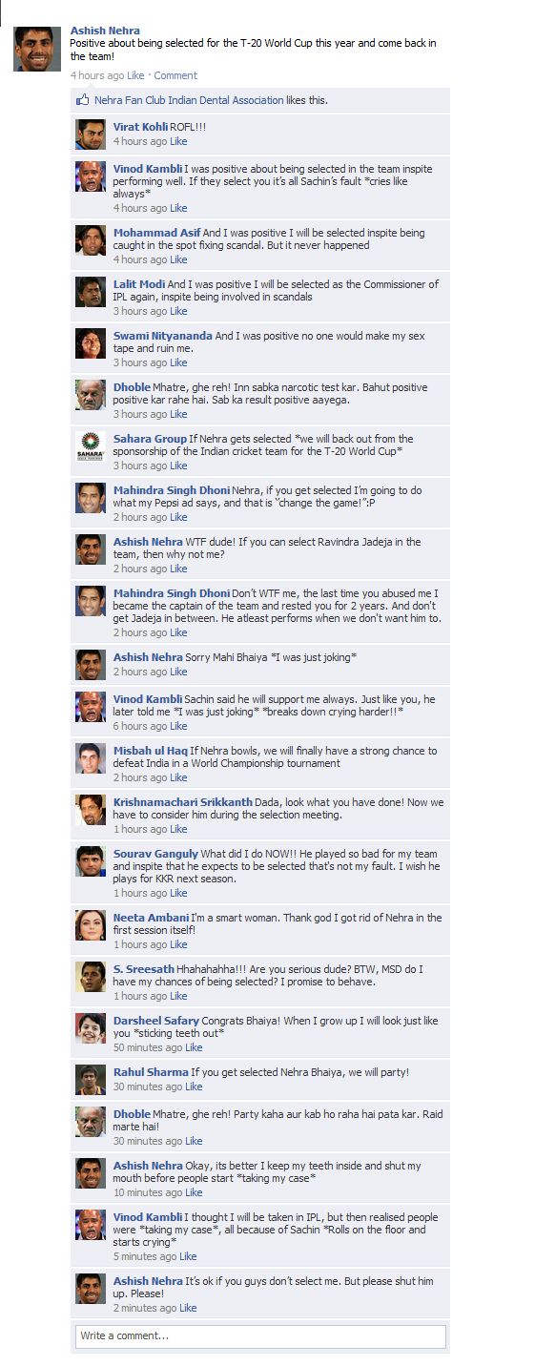
Task: Open Nehra Fan Club Indian Dental Association page
Action: coord(189,100)
